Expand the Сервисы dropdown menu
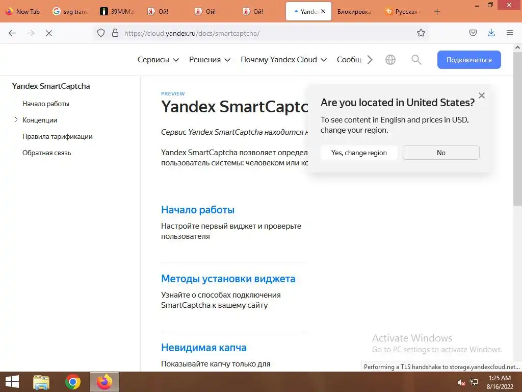This screenshot has width=522, height=392. pos(158,60)
